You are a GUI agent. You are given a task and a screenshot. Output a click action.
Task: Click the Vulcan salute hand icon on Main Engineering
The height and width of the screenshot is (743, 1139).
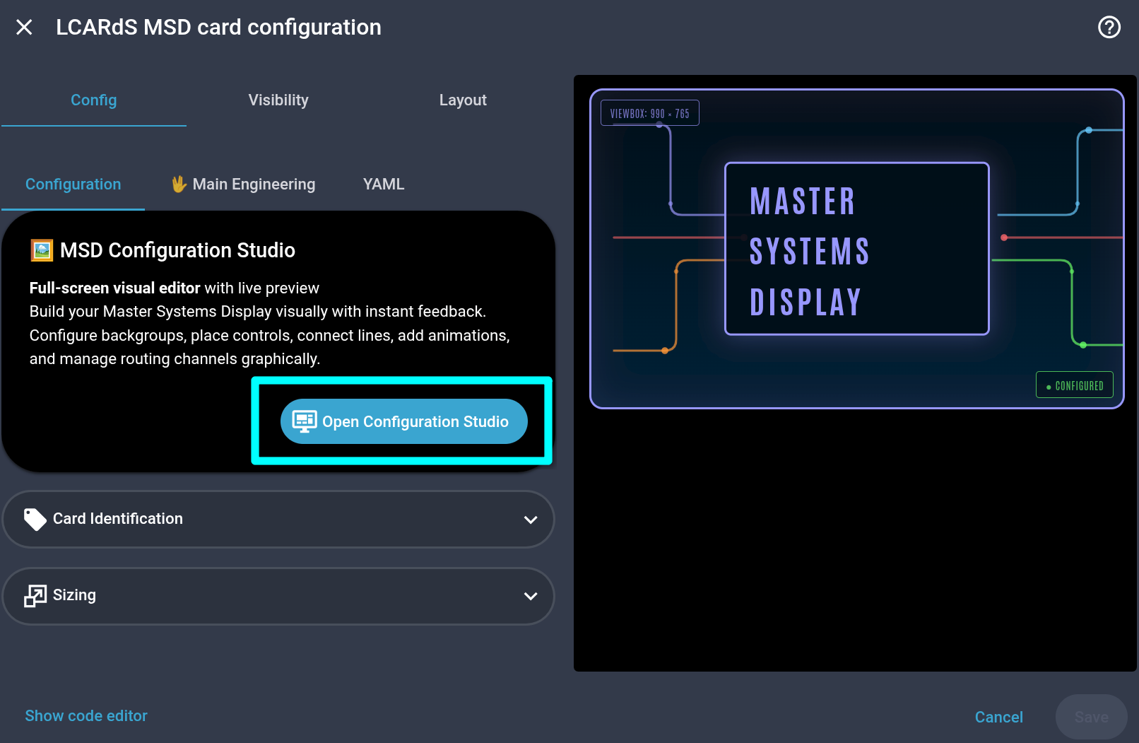click(179, 185)
